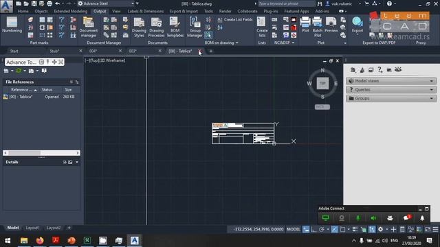Click MODEL button in status bar
440x247 pixels.
294,229
